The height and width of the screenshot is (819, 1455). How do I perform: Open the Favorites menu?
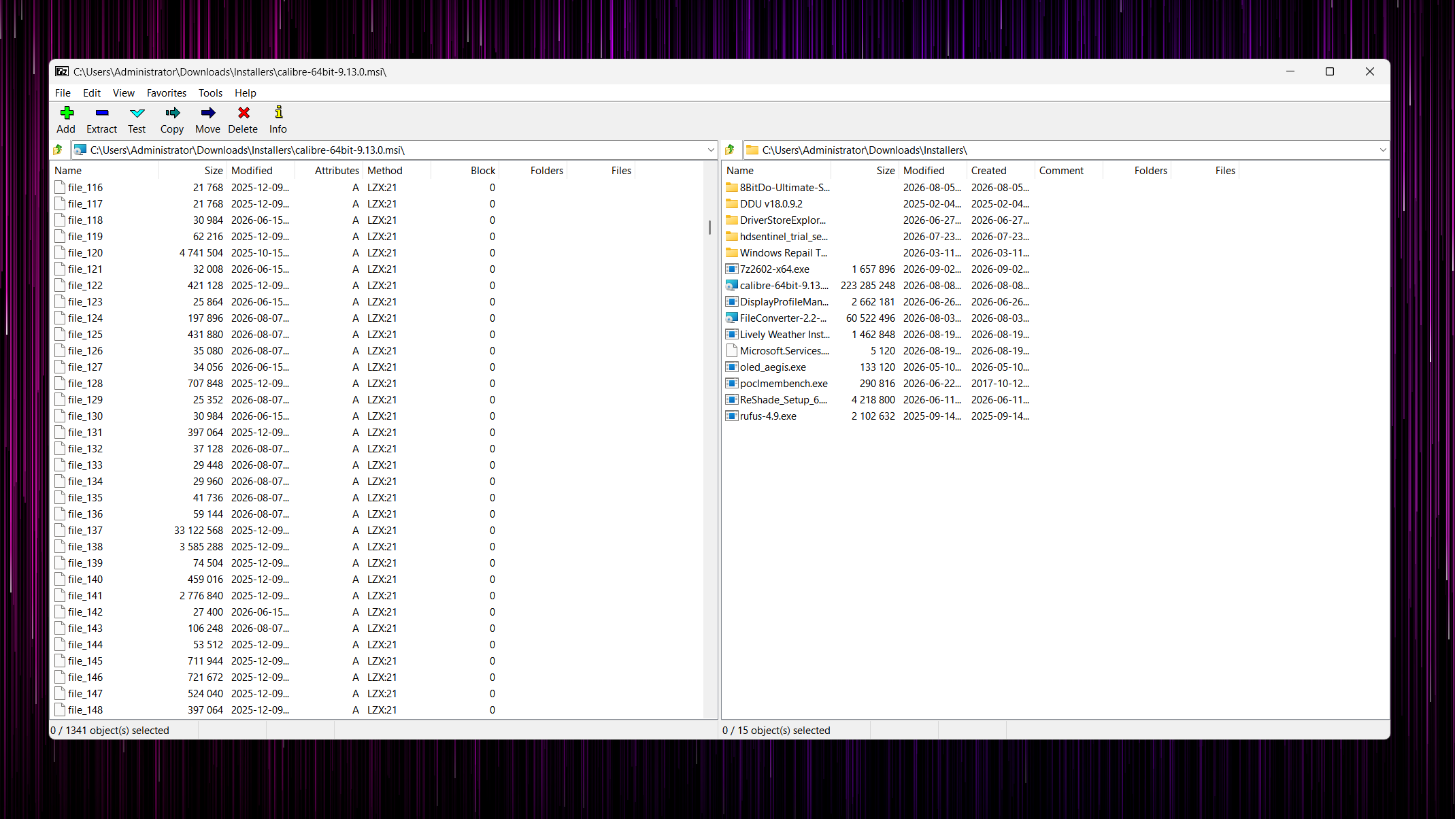click(167, 93)
